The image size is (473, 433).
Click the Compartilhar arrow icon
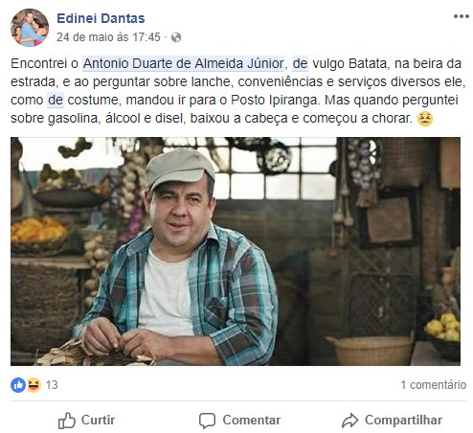[x=350, y=421]
